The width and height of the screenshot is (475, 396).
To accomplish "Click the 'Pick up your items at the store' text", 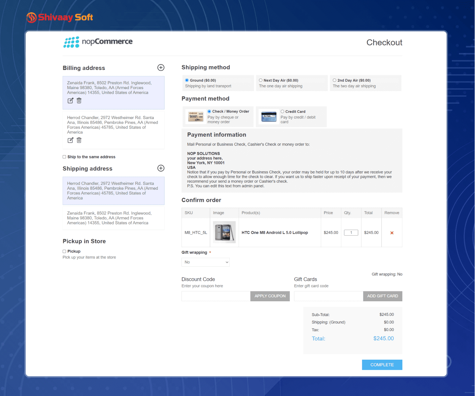I will tap(89, 257).
